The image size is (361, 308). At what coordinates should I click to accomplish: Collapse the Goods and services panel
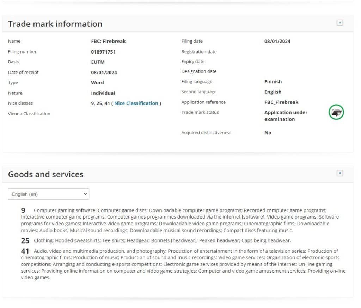339,173
